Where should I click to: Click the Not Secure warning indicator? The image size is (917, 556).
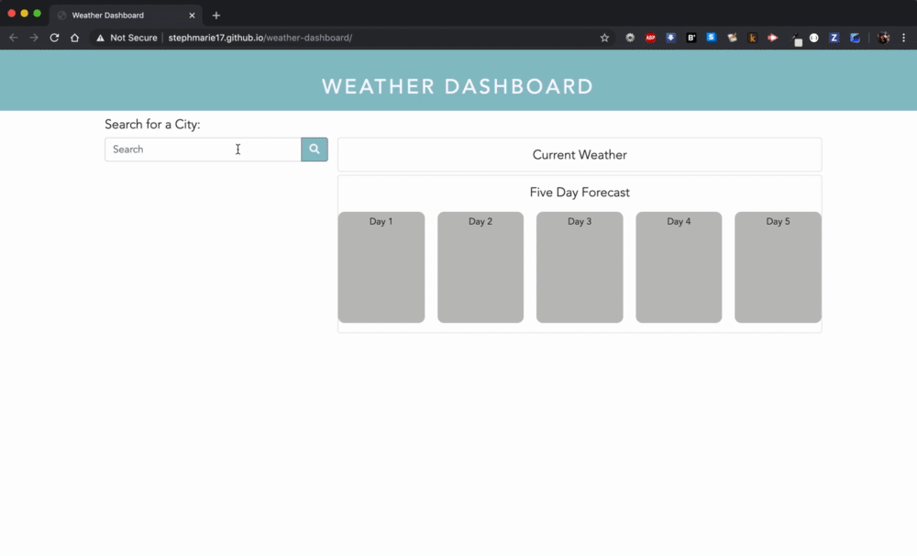pyautogui.click(x=127, y=38)
